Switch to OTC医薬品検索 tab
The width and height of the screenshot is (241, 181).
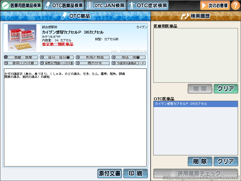tap(64, 5)
